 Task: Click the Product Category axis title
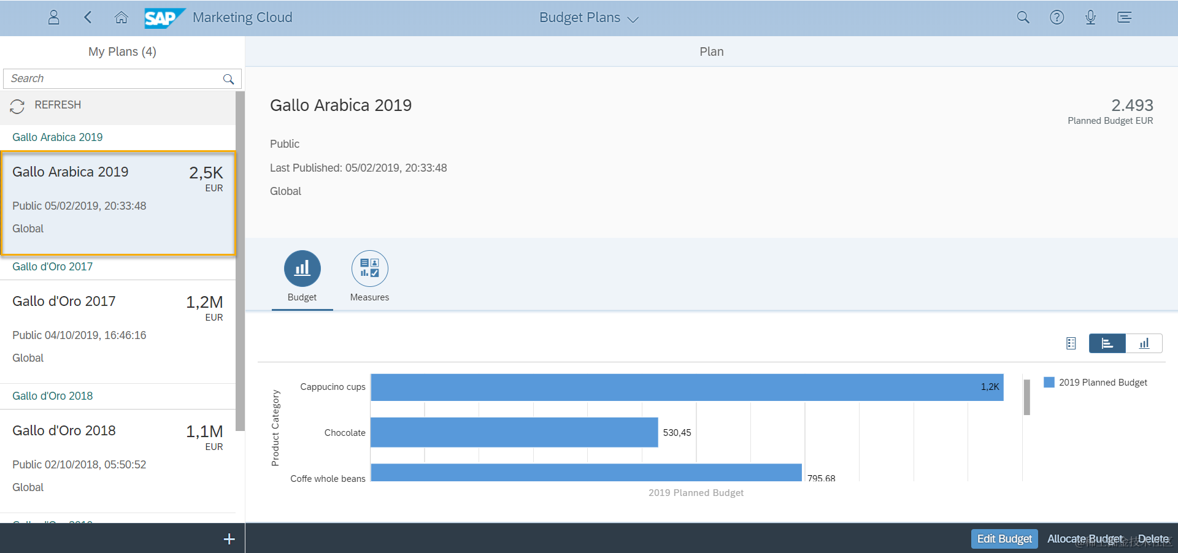[x=275, y=428]
